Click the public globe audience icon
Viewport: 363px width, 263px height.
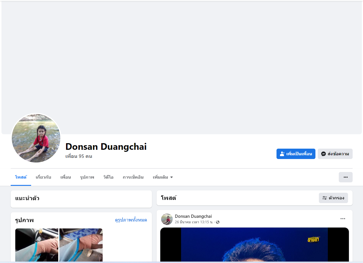218,222
